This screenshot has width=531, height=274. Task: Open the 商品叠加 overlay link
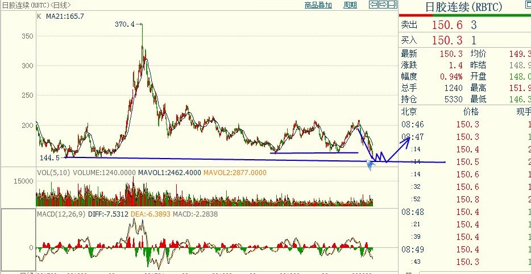coord(318,5)
